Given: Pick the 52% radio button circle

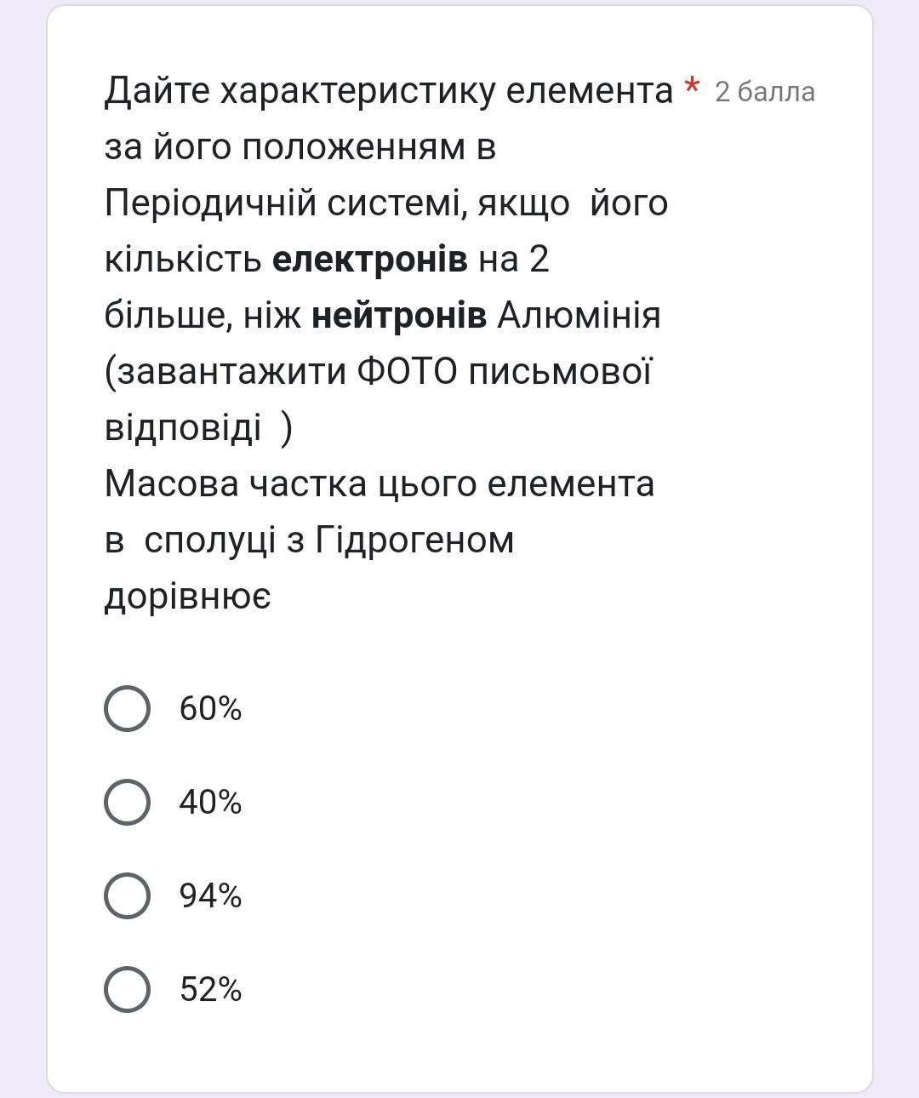Looking at the screenshot, I should [127, 989].
